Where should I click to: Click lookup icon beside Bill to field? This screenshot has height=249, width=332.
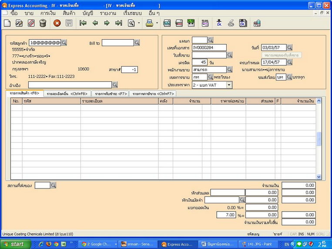coord(137,43)
